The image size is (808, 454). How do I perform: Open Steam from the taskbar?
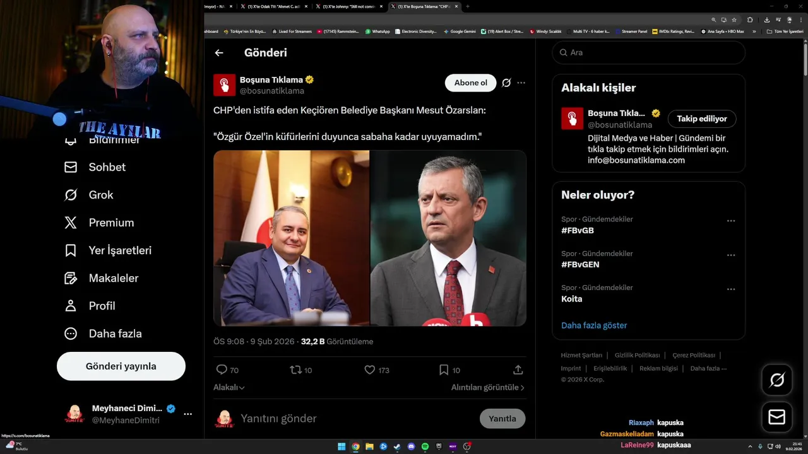(x=397, y=446)
